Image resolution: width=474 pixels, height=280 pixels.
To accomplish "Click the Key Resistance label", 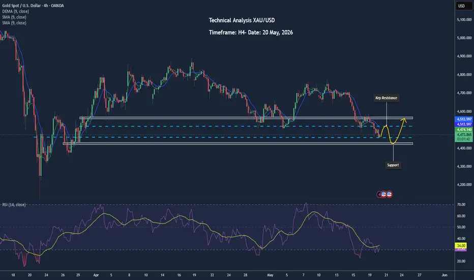I will [x=386, y=98].
